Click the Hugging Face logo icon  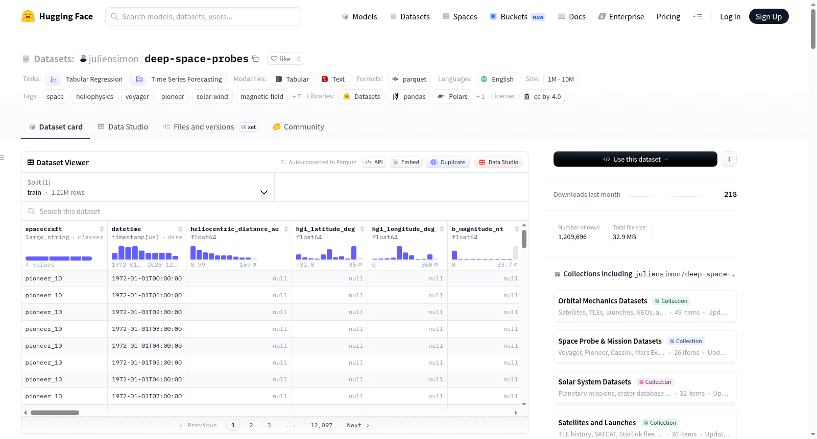point(28,16)
